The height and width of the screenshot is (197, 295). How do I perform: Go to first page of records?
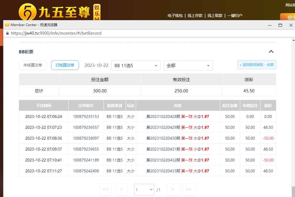click(x=105, y=190)
